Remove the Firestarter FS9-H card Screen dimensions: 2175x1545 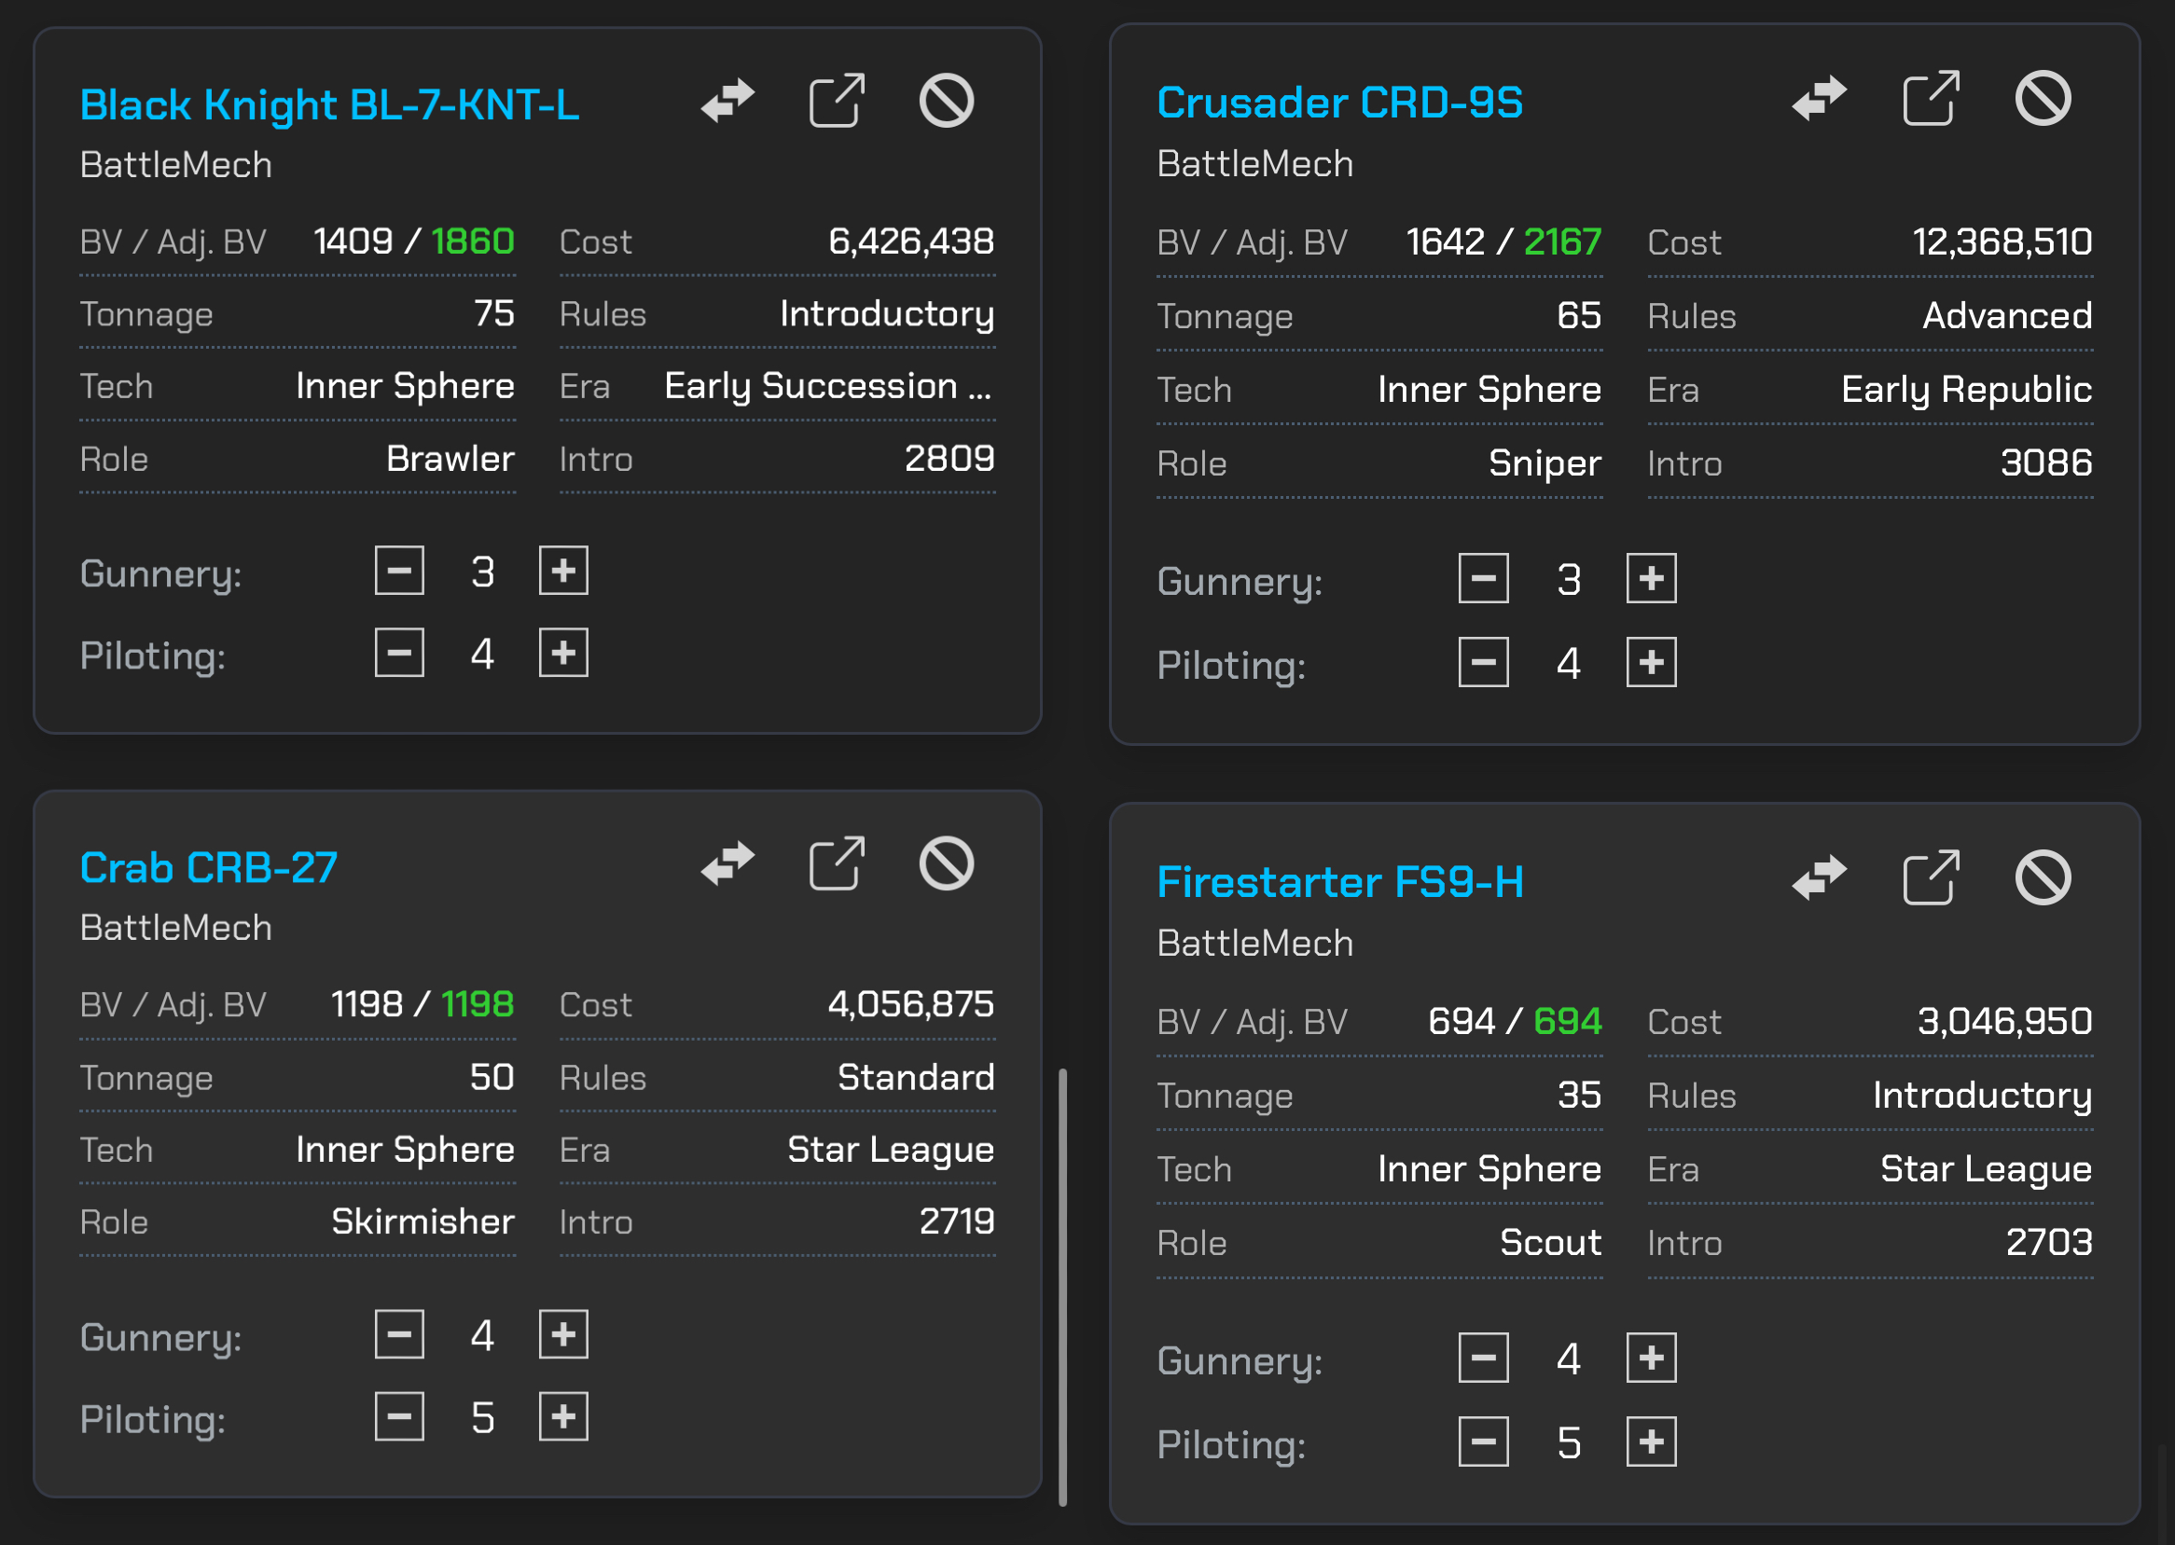point(2043,877)
